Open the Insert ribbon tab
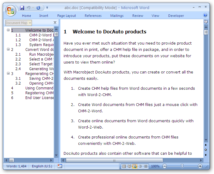The image size is (214, 174). point(44,16)
